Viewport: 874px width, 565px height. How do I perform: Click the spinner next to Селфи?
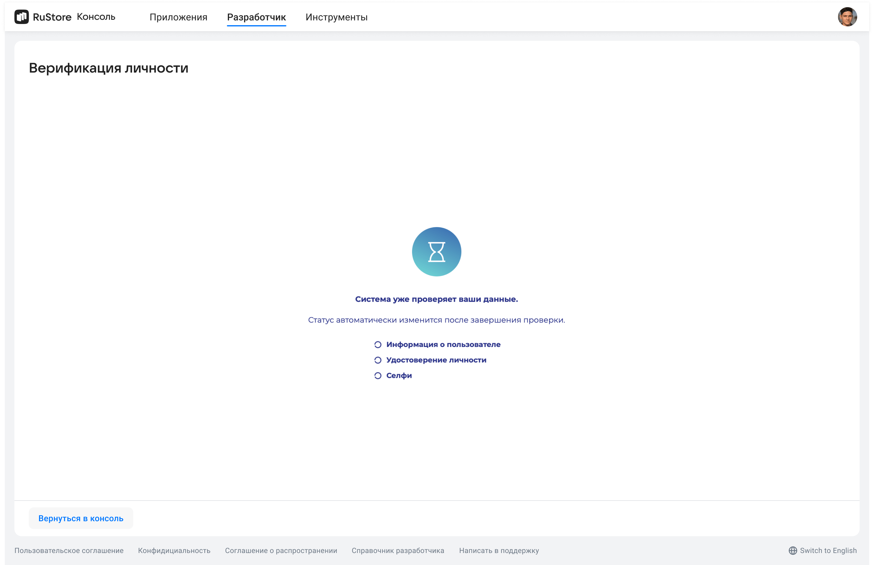point(378,376)
